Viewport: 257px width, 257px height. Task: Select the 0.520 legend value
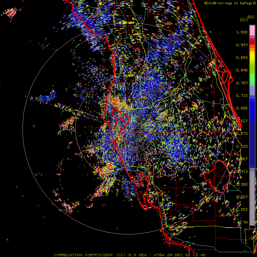pos(242,146)
